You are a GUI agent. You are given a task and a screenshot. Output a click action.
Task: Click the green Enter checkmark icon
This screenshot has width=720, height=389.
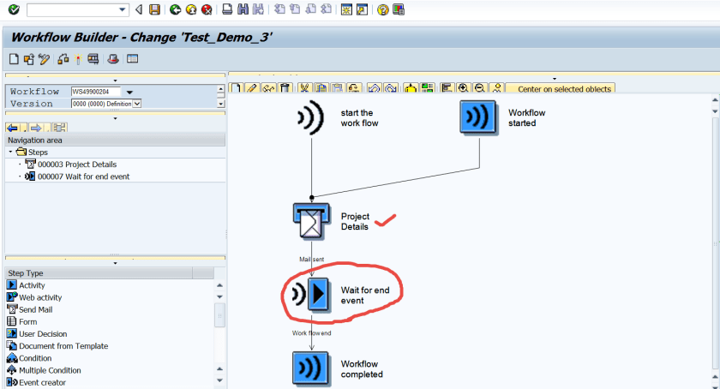[x=13, y=9]
